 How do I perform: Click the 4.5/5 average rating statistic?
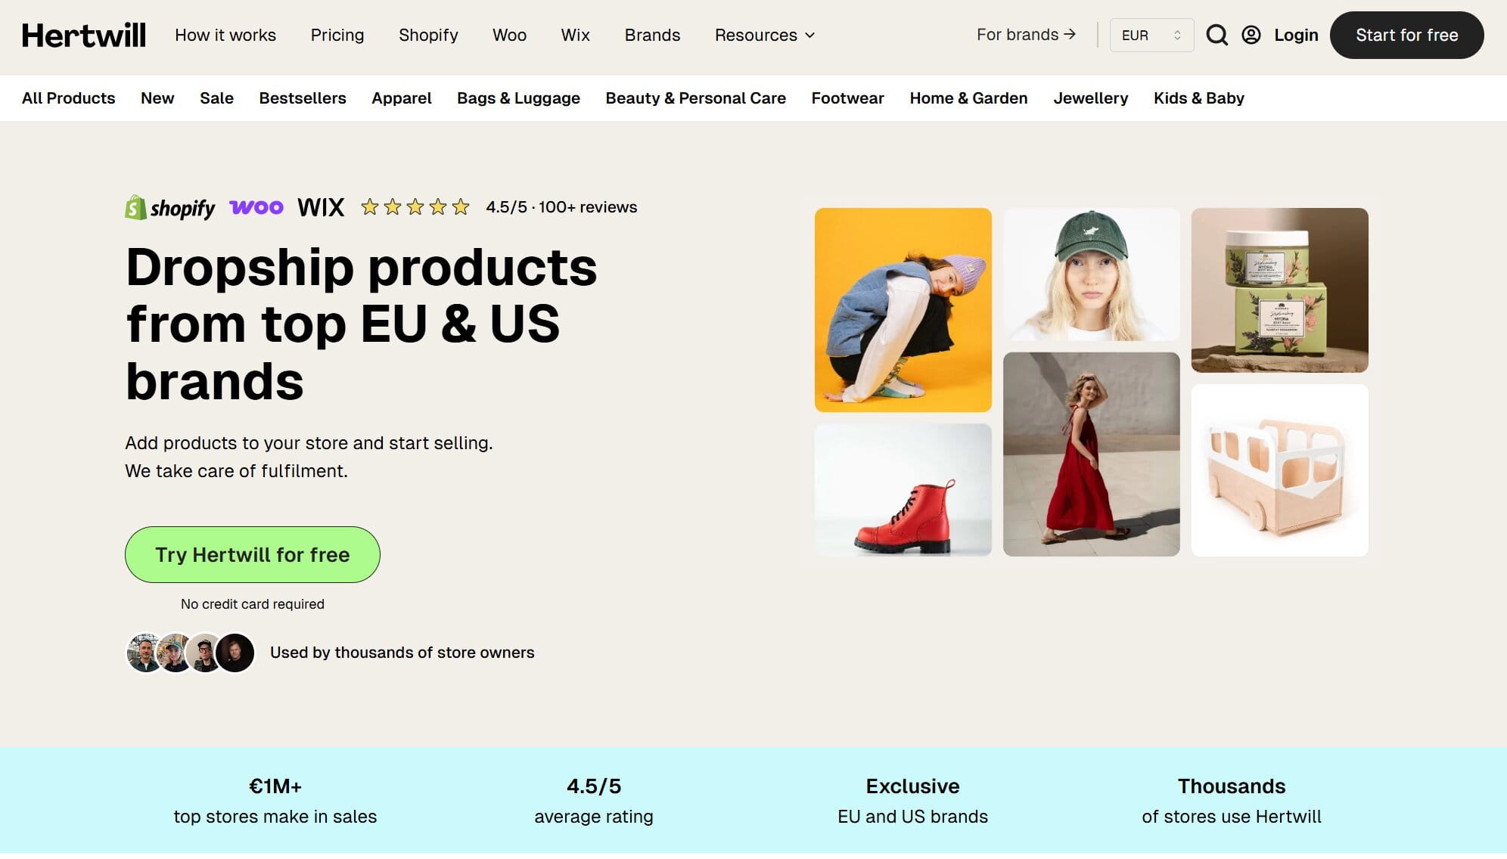(x=594, y=801)
